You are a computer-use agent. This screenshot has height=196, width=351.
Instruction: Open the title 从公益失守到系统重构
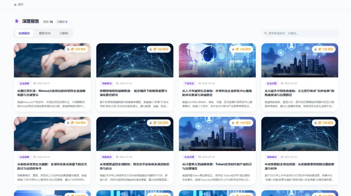coord(300,93)
